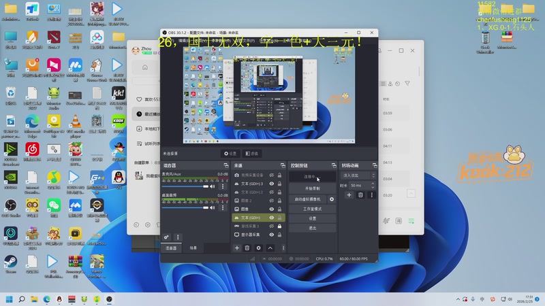Open 桌面音频 channel three-dot options
This screenshot has height=306, width=545.
coord(223,207)
